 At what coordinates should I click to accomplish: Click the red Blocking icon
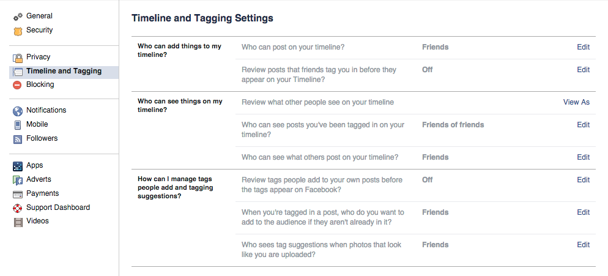[18, 85]
